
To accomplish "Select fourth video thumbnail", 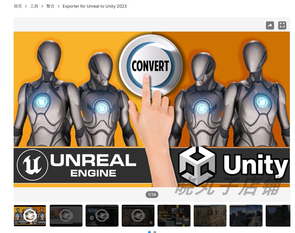I will click(138, 216).
